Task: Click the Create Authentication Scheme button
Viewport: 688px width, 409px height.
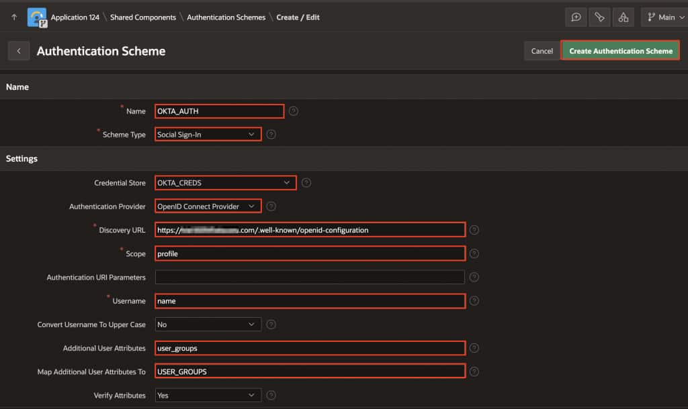Action: coord(619,50)
